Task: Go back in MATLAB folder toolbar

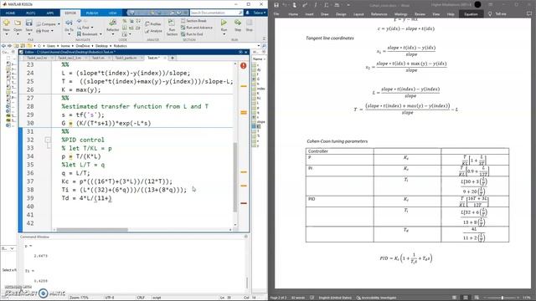Action: [x=3, y=46]
